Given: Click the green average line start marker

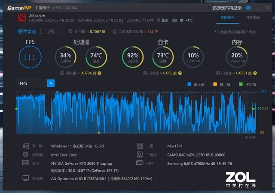Looking at the screenshot, I should click(x=16, y=109).
